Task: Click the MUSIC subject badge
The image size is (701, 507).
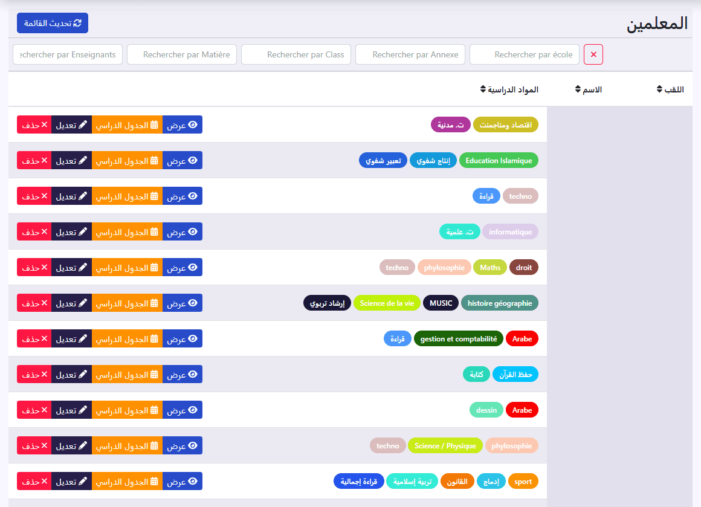Action: tap(441, 303)
